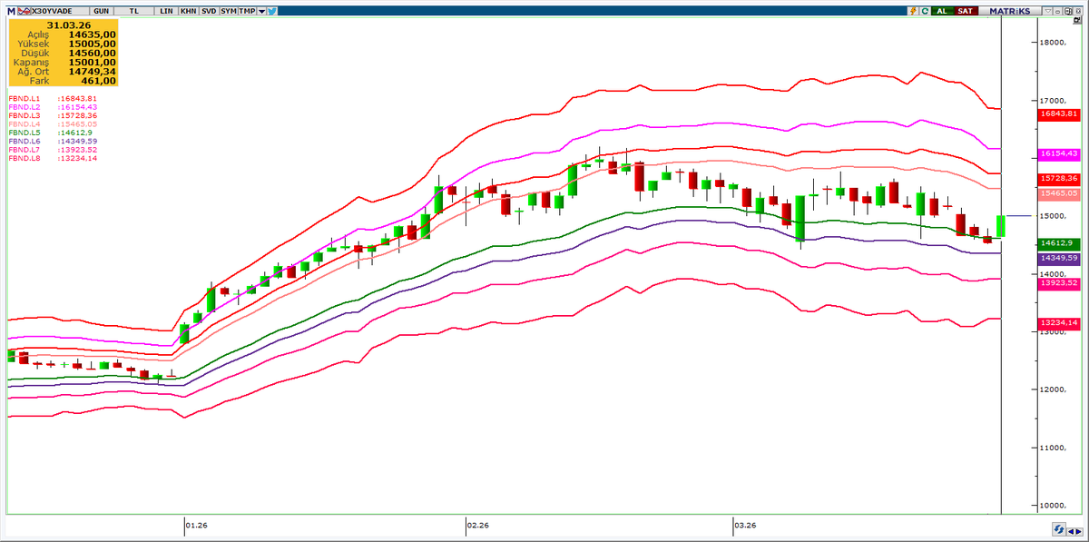Click the 03.26 date axis marker
Screen dimensions: 1089x542
746,525
